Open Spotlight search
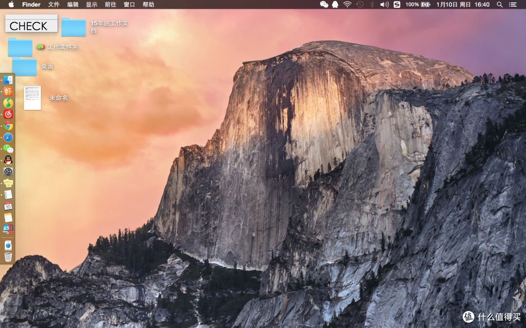 click(500, 4)
